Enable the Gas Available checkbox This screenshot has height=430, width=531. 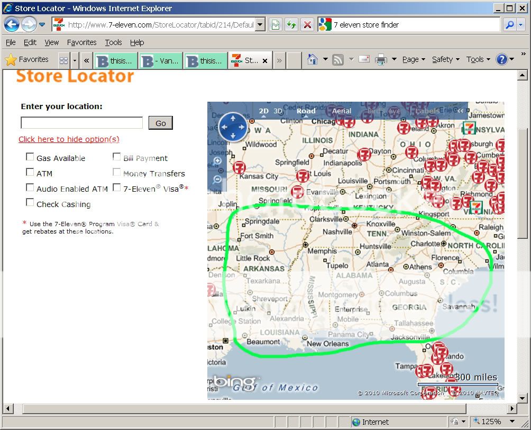pyautogui.click(x=30, y=157)
